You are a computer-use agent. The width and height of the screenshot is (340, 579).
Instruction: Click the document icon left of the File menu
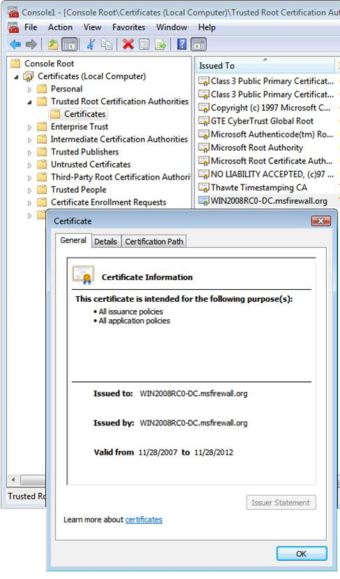point(14,27)
